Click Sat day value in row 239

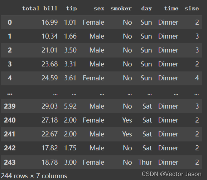147,106
